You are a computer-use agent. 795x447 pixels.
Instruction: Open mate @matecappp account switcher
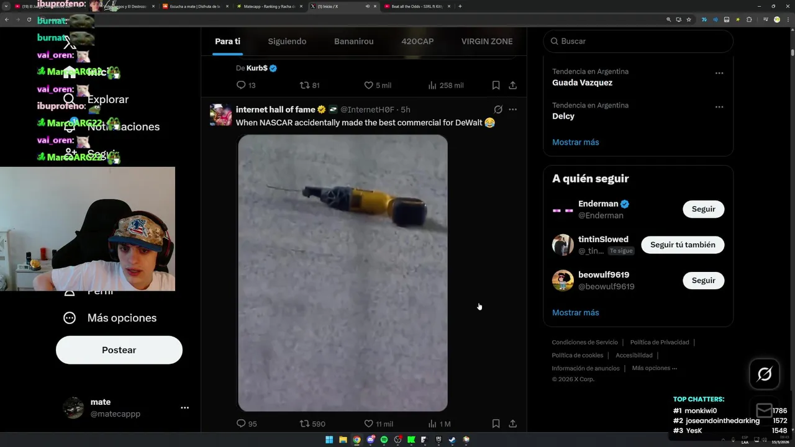119,408
